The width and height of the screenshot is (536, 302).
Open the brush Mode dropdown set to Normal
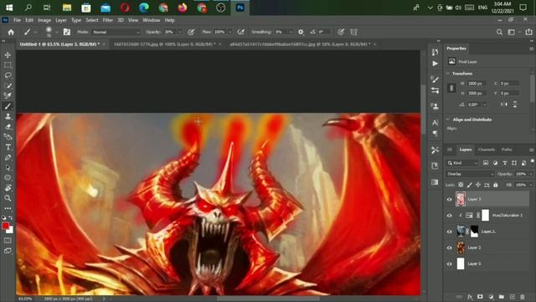(x=116, y=32)
